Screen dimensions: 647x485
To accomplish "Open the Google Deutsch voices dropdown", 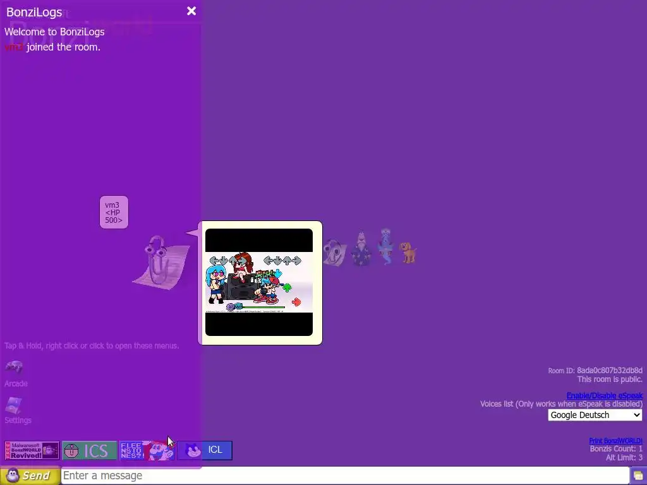I will tap(595, 415).
